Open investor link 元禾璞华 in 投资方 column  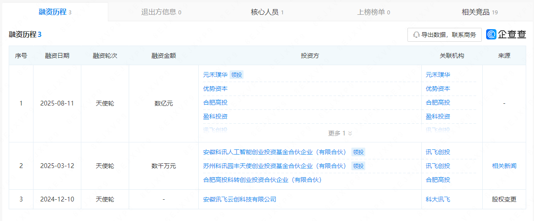215,75
